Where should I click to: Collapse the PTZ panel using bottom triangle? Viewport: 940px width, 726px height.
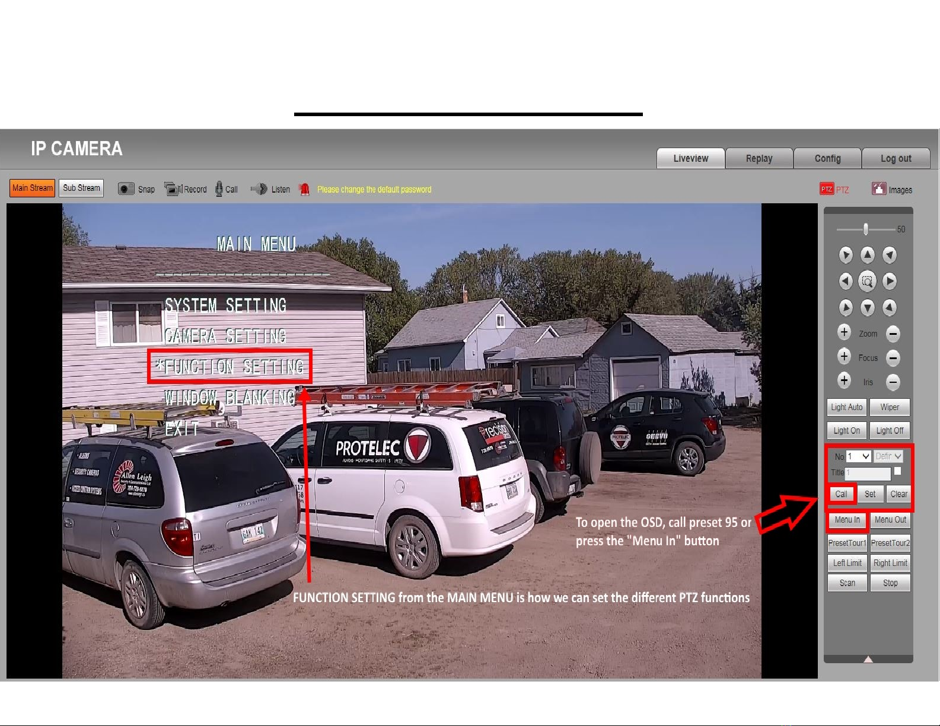[x=868, y=659]
